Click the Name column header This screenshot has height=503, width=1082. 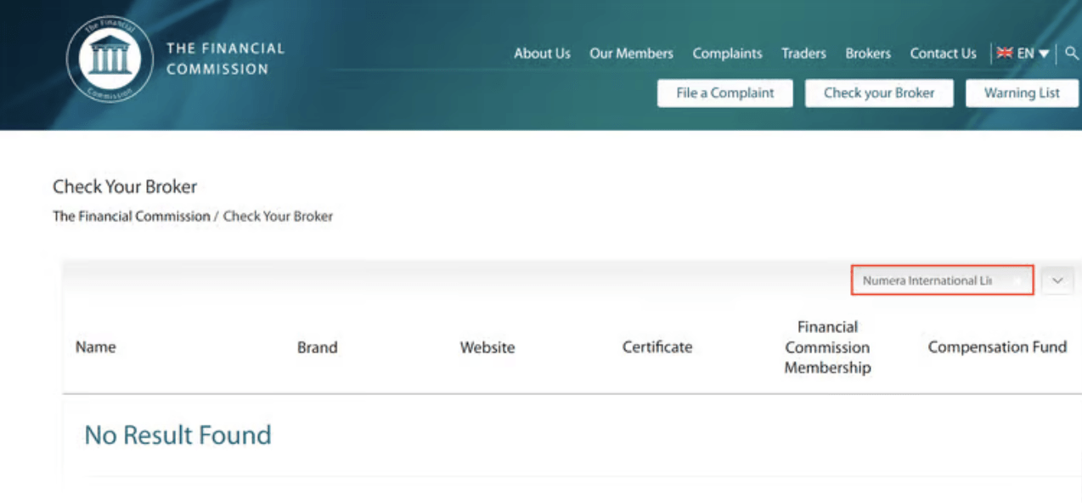[95, 347]
